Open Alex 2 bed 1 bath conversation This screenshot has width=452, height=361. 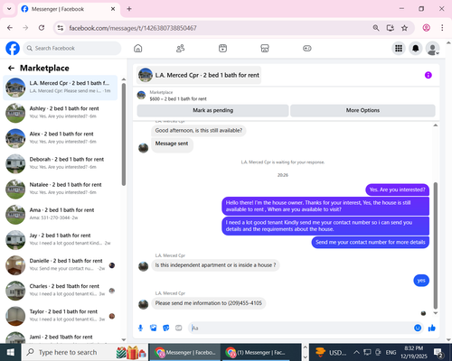[61, 138]
